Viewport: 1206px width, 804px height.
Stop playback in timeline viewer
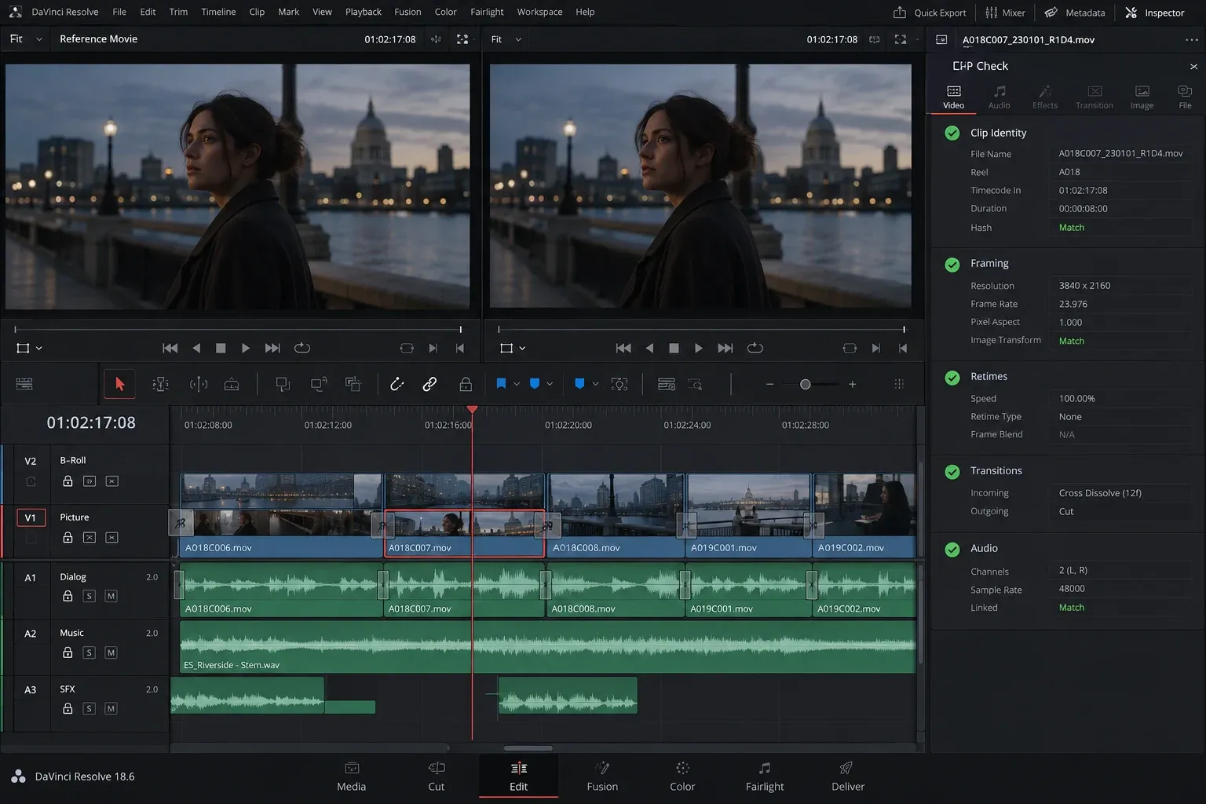[x=674, y=348]
